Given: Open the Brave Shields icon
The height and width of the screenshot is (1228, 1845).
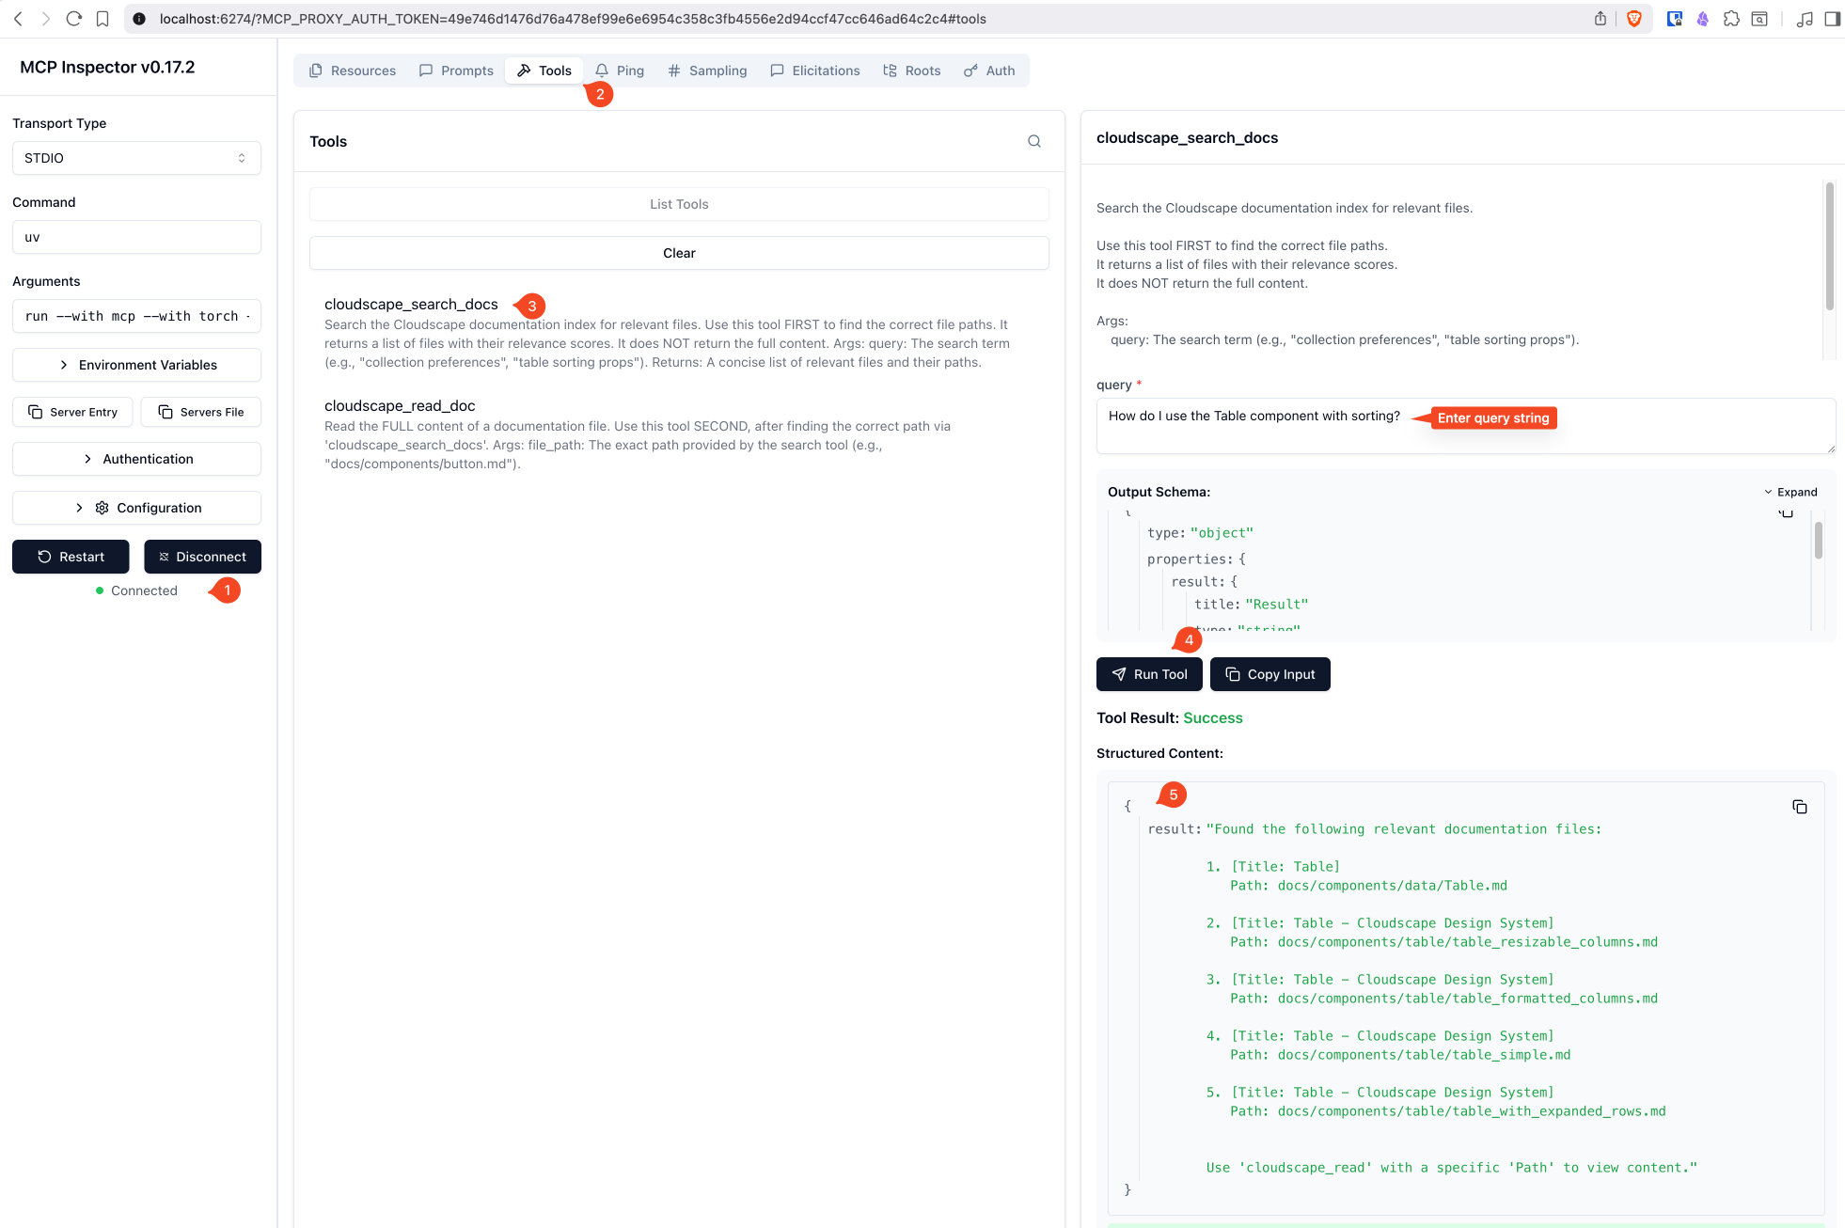Looking at the screenshot, I should pos(1634,18).
